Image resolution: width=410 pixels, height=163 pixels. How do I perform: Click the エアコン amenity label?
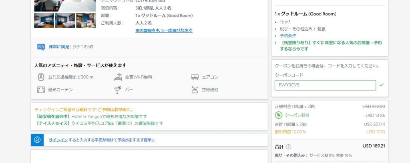pos(210,77)
